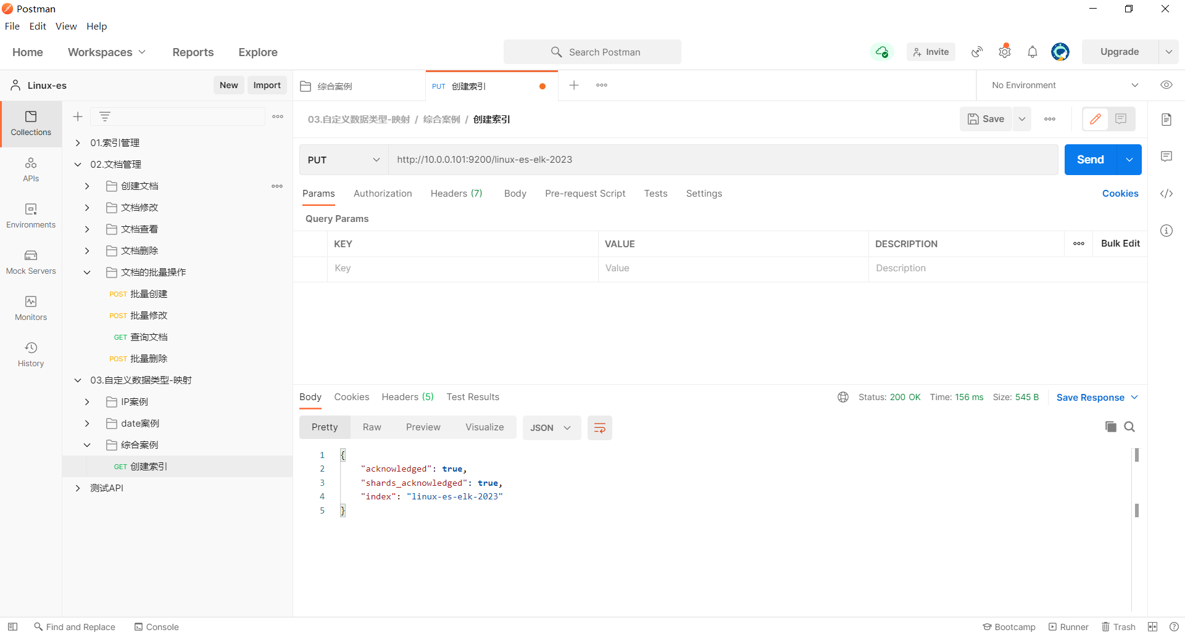The image size is (1185, 635).
Task: Click the Invite button
Action: coord(931,52)
